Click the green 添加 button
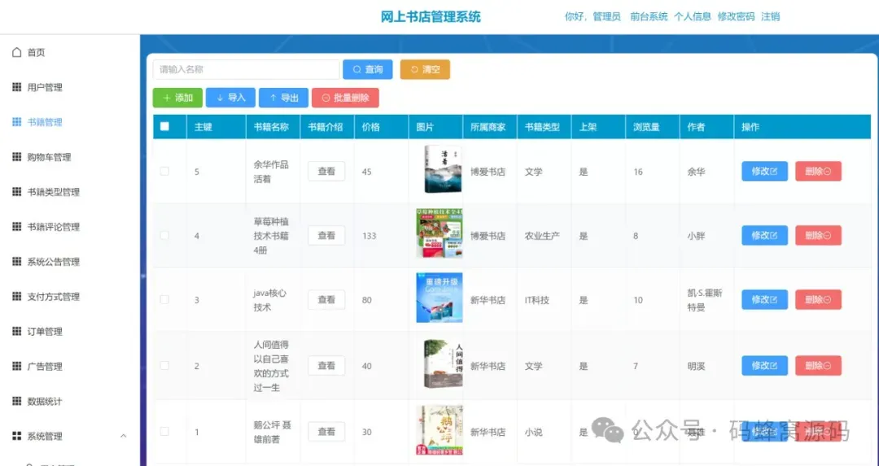This screenshot has height=466, width=879. coord(177,98)
